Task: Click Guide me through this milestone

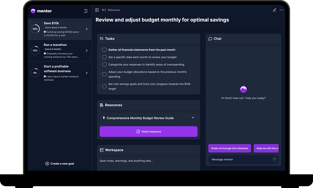Action: [229, 148]
